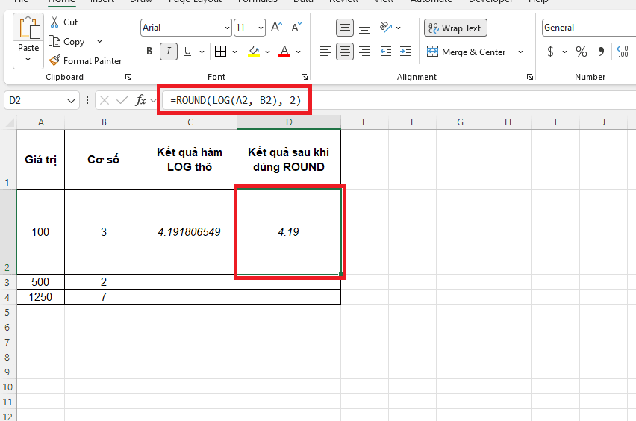Expand the Font Color dropdown arrow
636x421 pixels.
click(298, 52)
